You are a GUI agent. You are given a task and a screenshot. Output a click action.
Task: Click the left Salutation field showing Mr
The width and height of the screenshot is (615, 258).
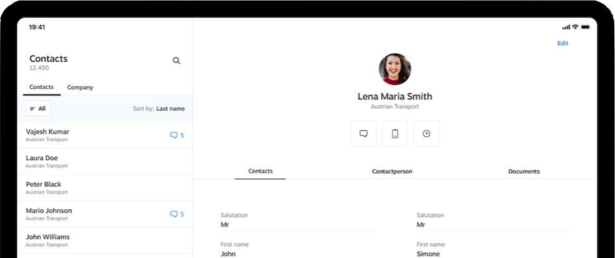297,220
